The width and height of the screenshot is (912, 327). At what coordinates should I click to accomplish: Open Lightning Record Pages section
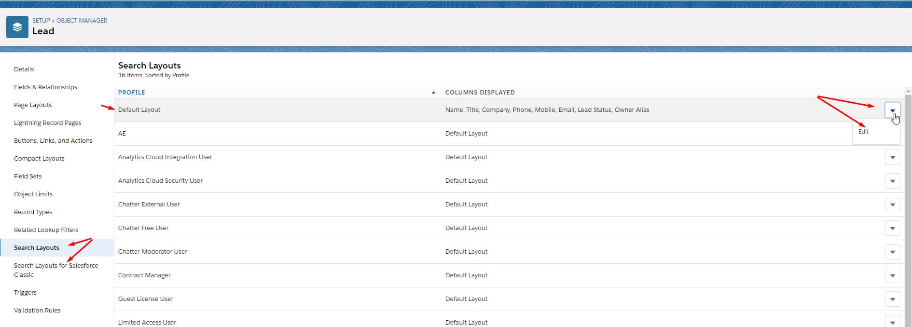pos(48,123)
